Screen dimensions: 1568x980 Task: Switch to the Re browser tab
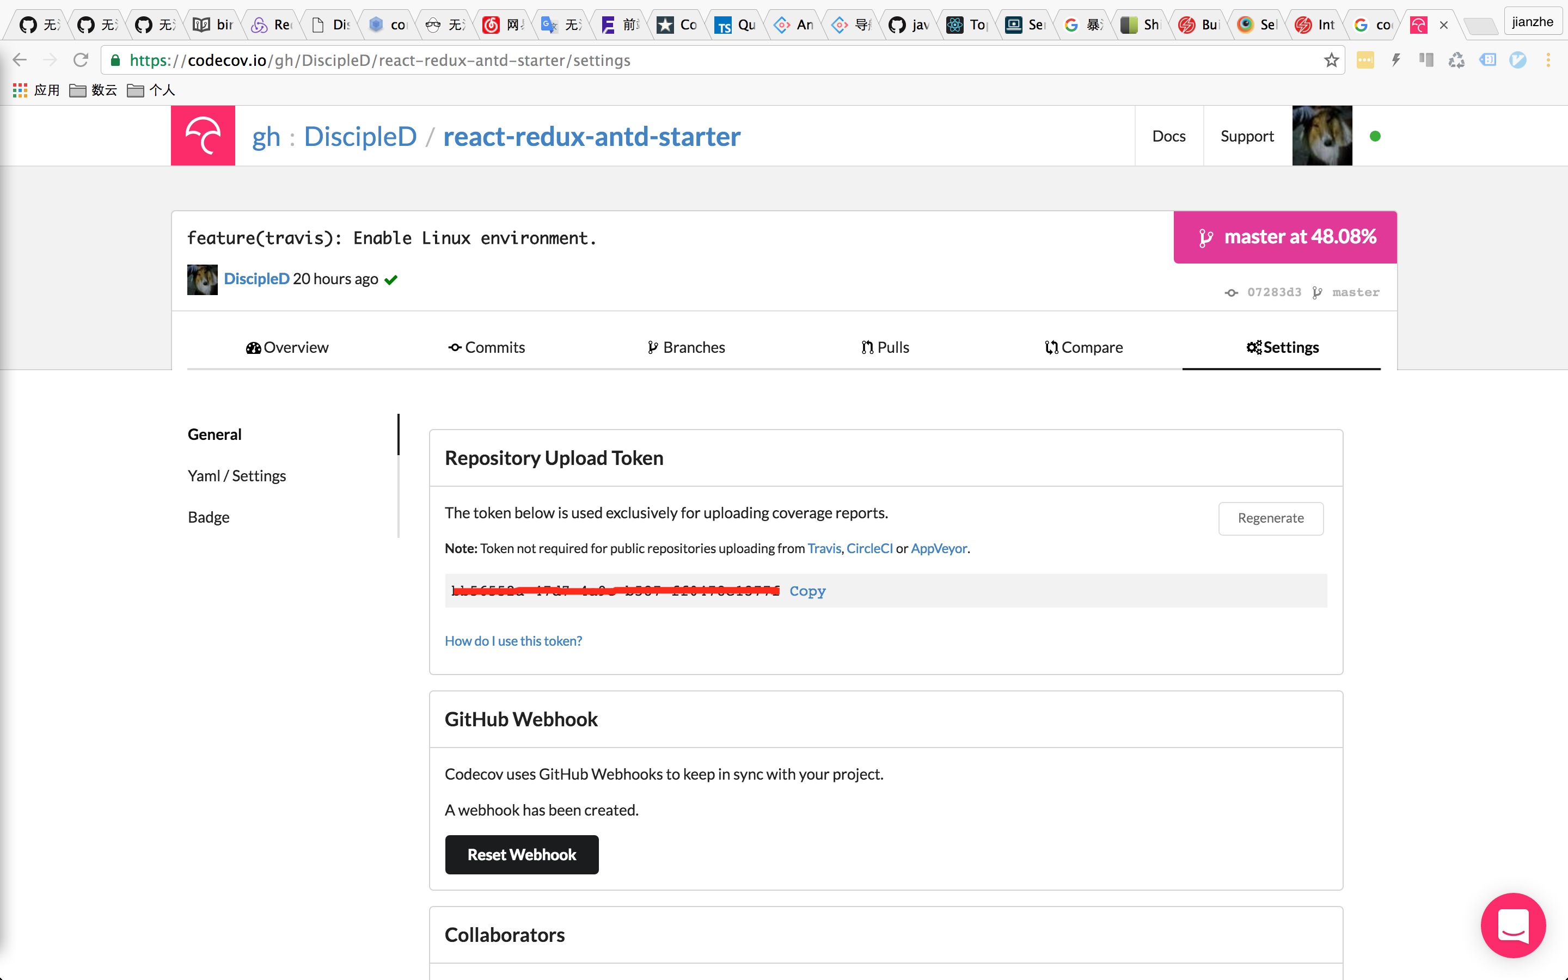pyautogui.click(x=271, y=24)
